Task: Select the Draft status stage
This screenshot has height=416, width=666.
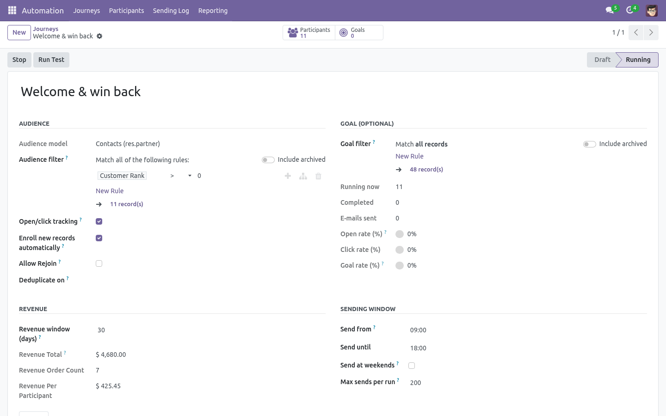Action: coord(602,60)
